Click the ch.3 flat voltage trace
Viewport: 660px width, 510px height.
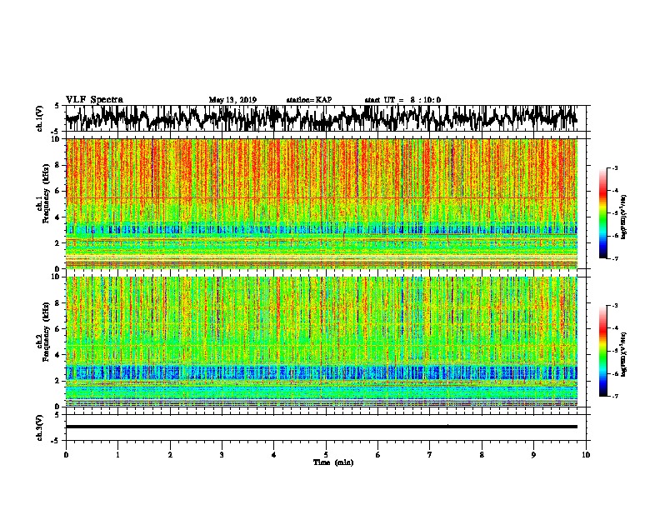322,427
